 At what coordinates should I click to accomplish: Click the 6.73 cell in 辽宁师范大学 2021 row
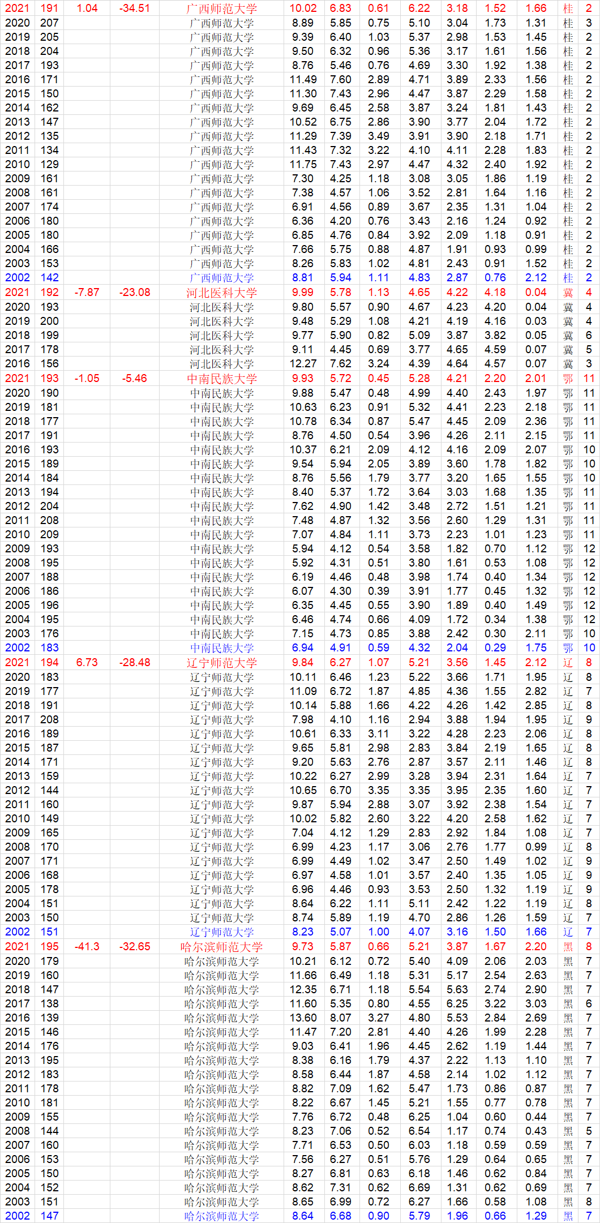87,663
